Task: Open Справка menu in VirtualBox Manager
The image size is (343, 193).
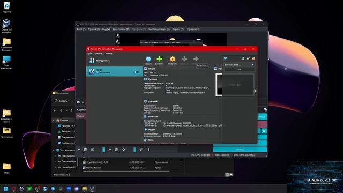Action: point(108,54)
